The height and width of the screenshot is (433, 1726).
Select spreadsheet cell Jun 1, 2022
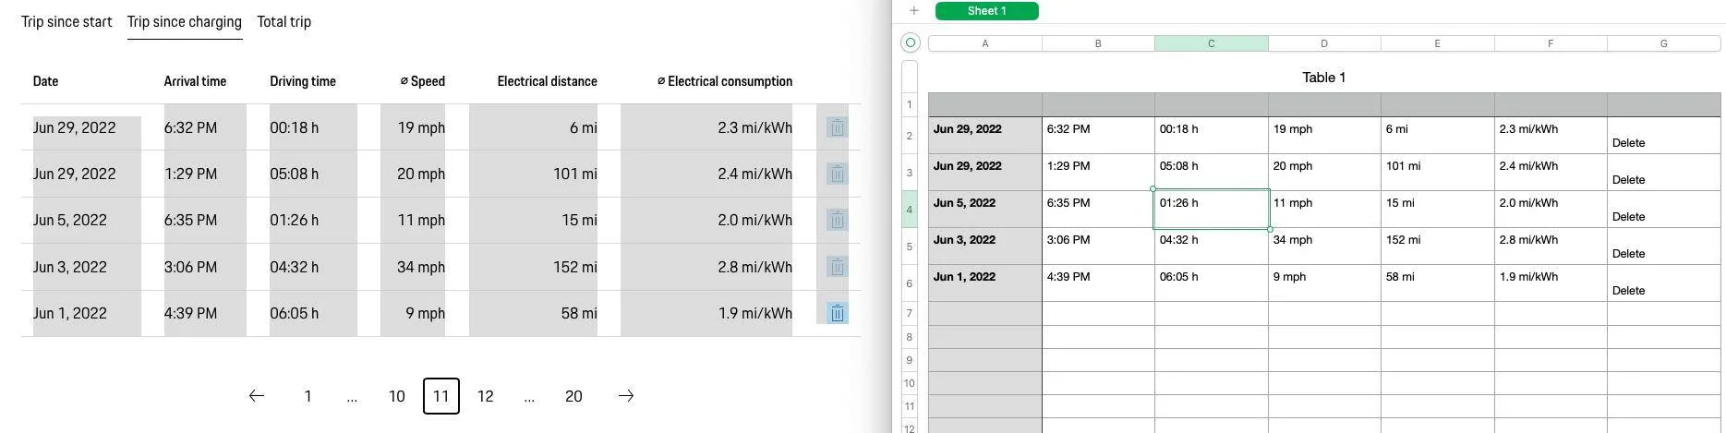click(984, 283)
